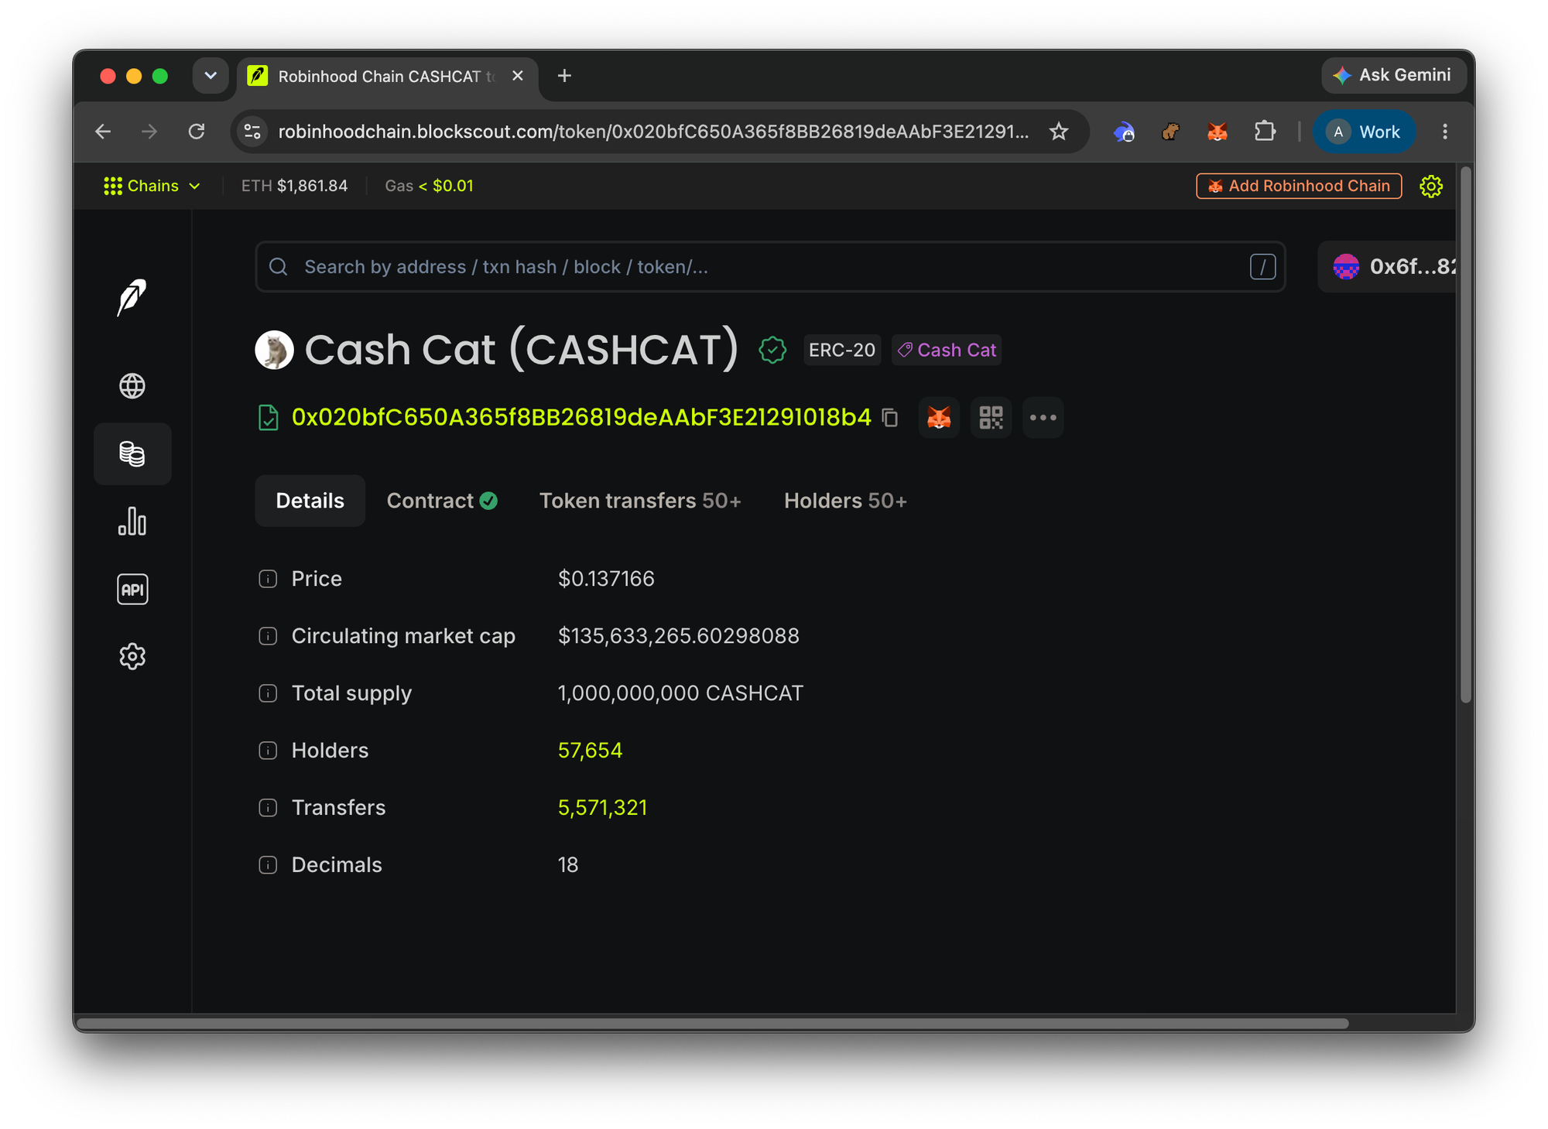This screenshot has width=1548, height=1129.
Task: Click the Gas < $0.01 indicator
Action: pyautogui.click(x=429, y=186)
